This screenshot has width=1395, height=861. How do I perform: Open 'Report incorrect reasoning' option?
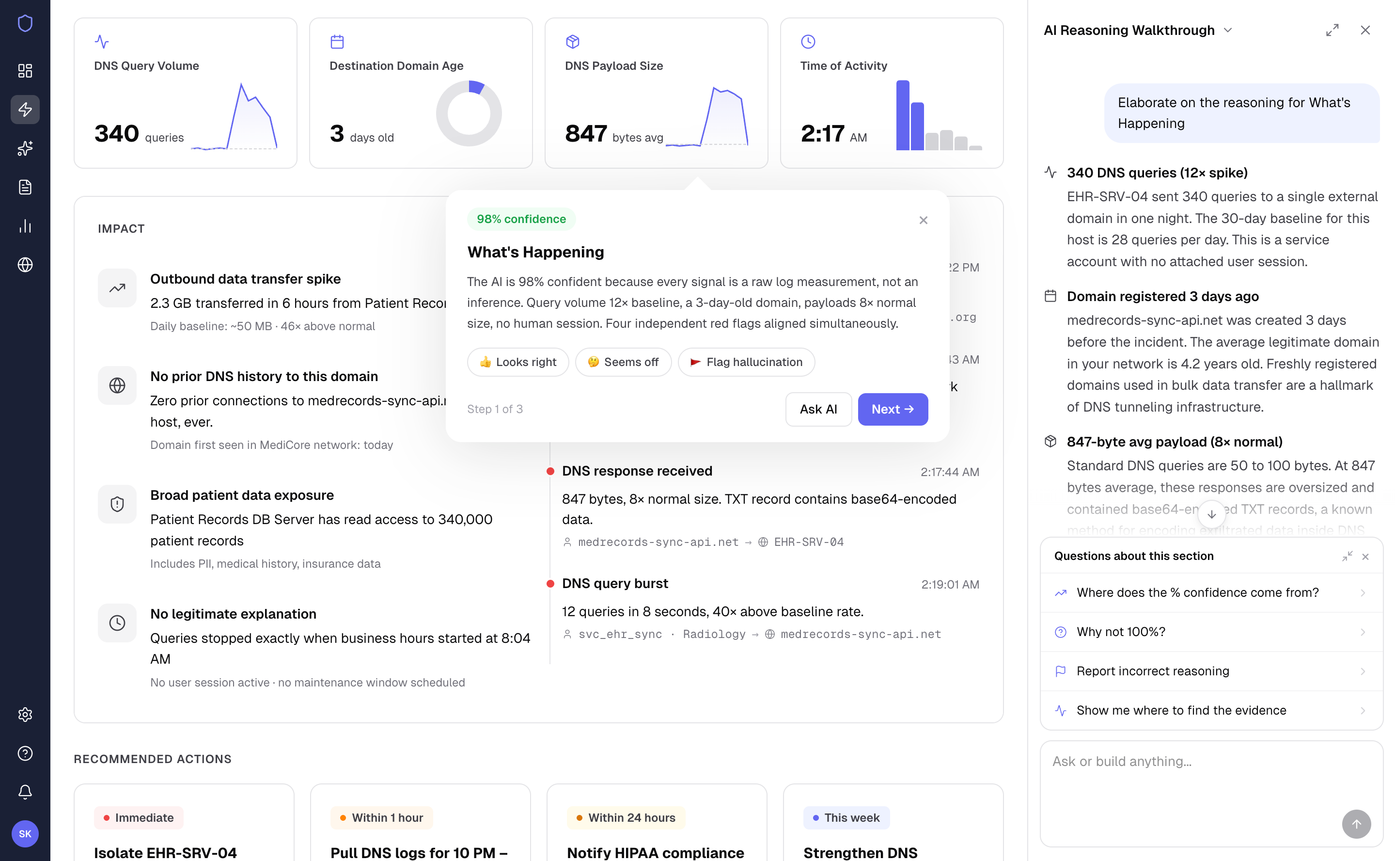coord(1212,671)
